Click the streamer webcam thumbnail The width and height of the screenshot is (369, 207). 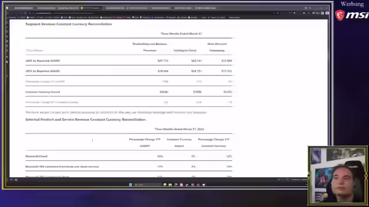tap(337, 175)
